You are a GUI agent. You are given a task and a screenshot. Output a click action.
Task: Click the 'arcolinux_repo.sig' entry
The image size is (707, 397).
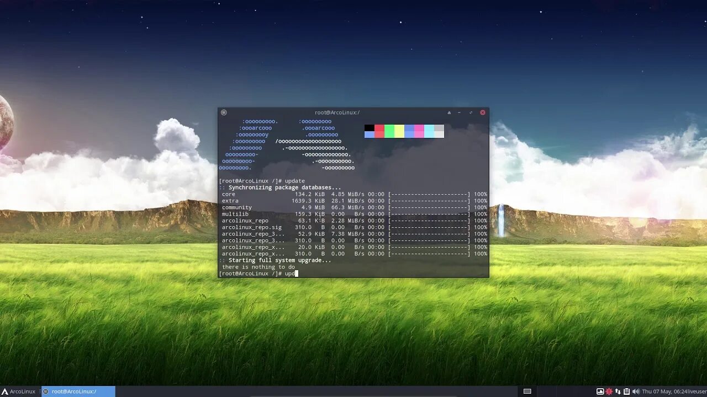252,227
